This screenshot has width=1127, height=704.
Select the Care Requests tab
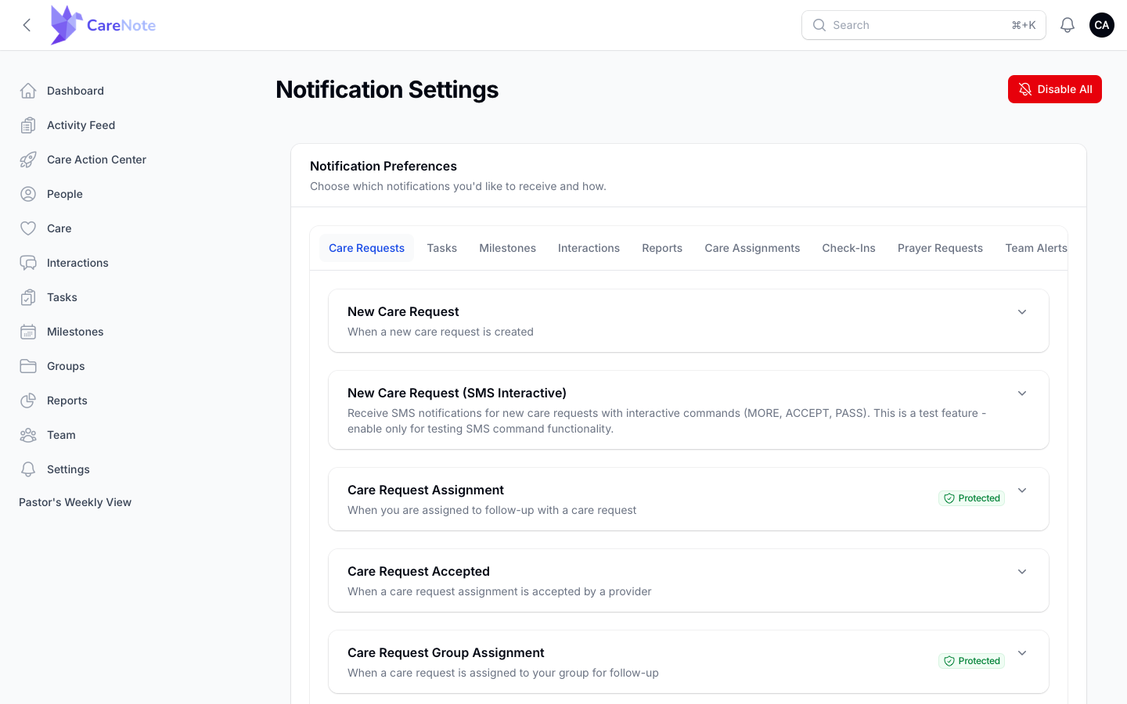(366, 248)
